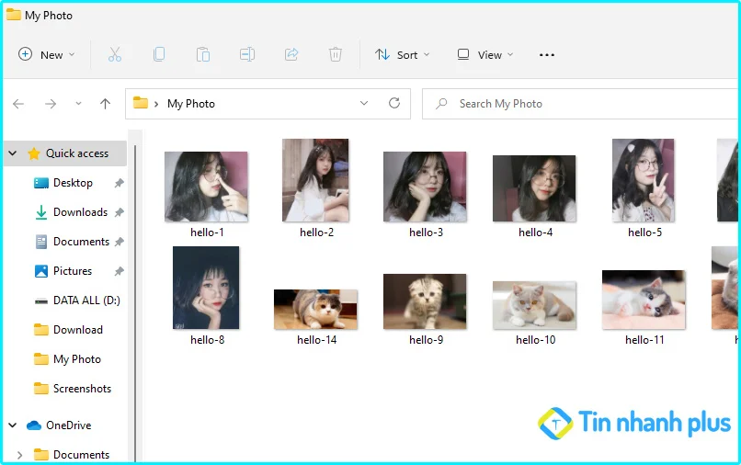Click breadcrumb chevron before My Photo
This screenshot has width=741, height=465.
coord(156,104)
